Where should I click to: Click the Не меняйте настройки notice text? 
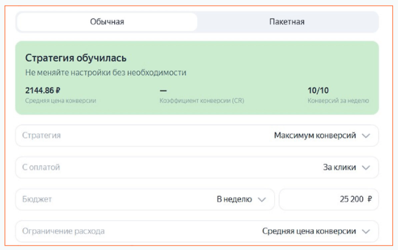pos(106,73)
